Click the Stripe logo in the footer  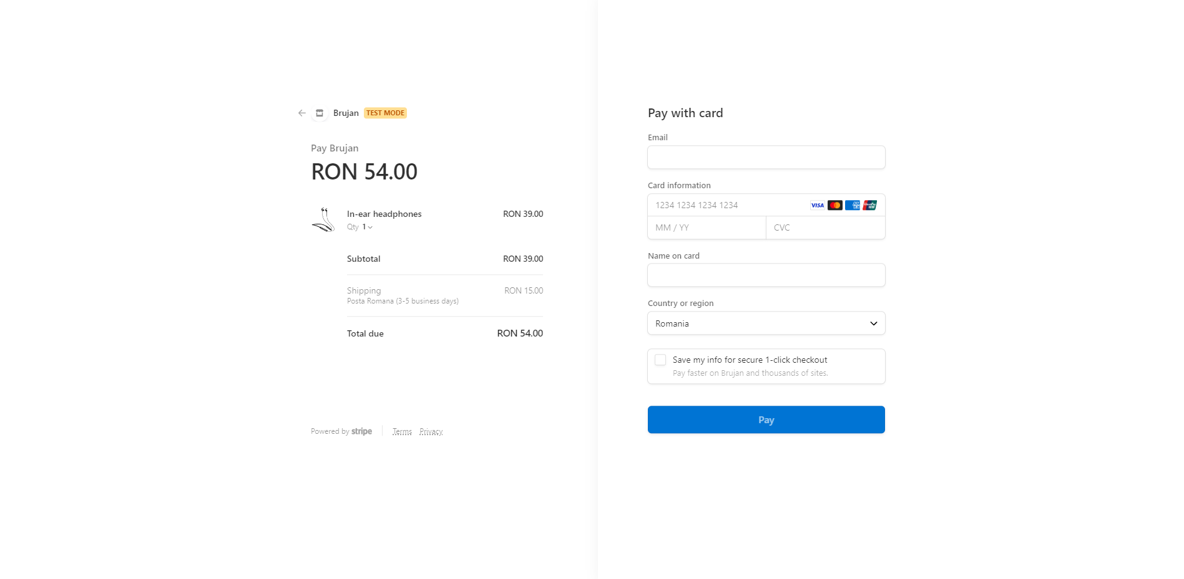(361, 431)
